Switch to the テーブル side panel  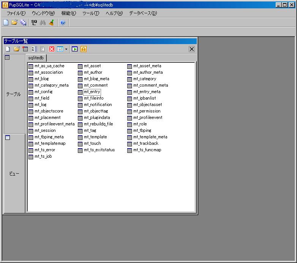click(x=14, y=94)
